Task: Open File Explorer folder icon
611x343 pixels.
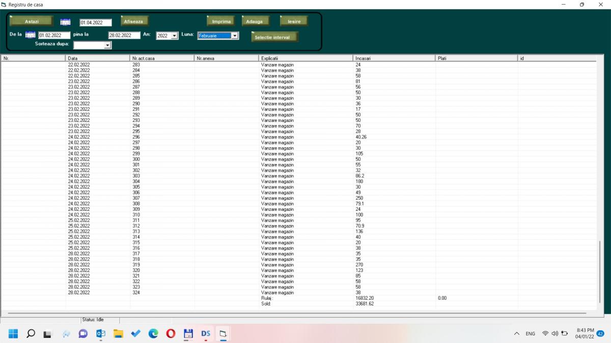Action: 118,333
